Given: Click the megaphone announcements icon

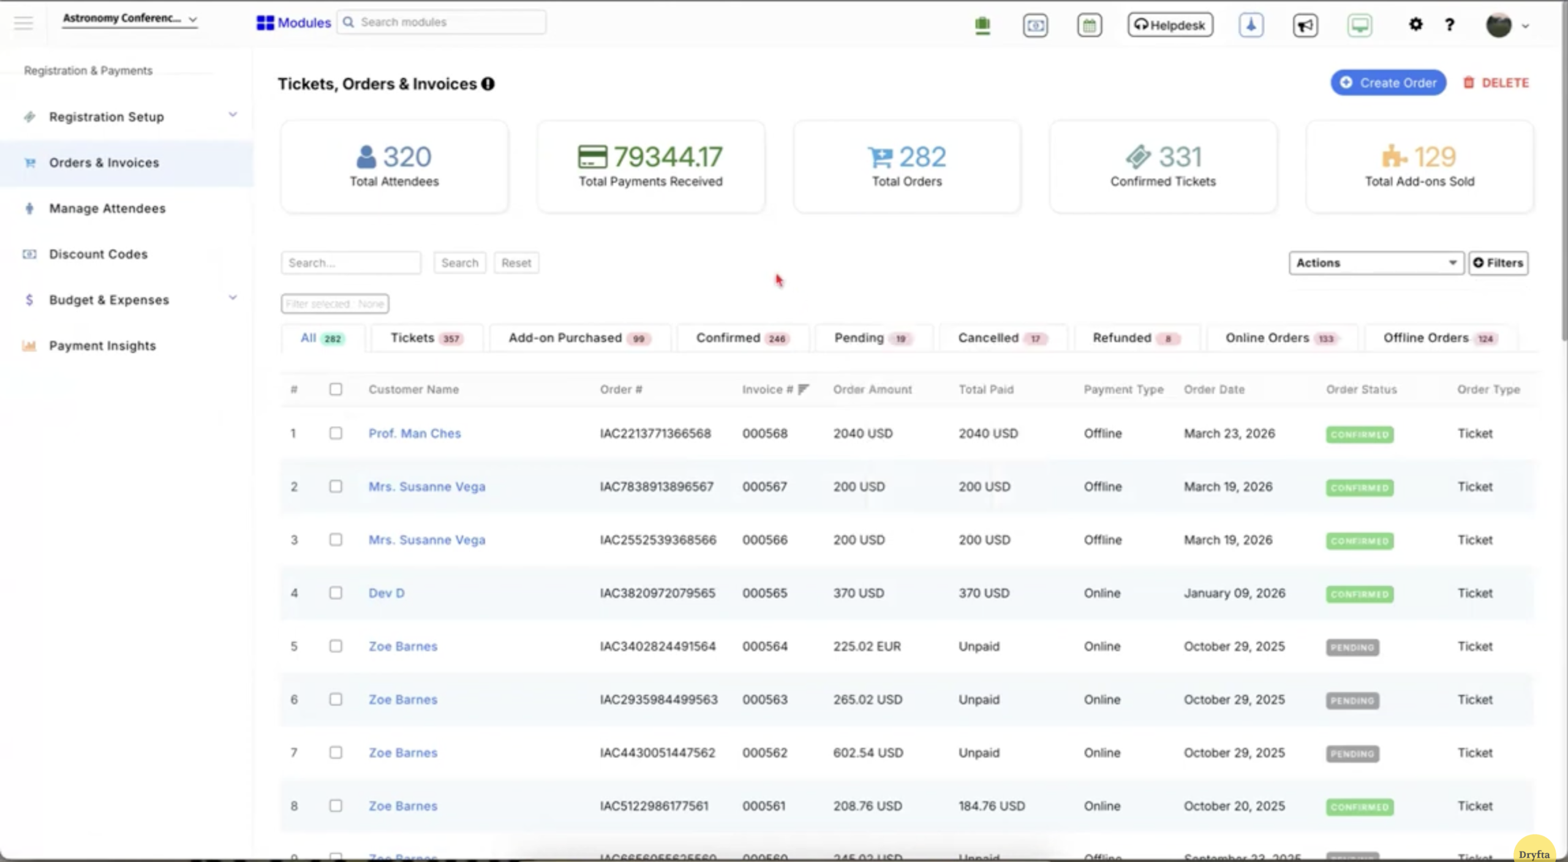Looking at the screenshot, I should click(x=1305, y=25).
